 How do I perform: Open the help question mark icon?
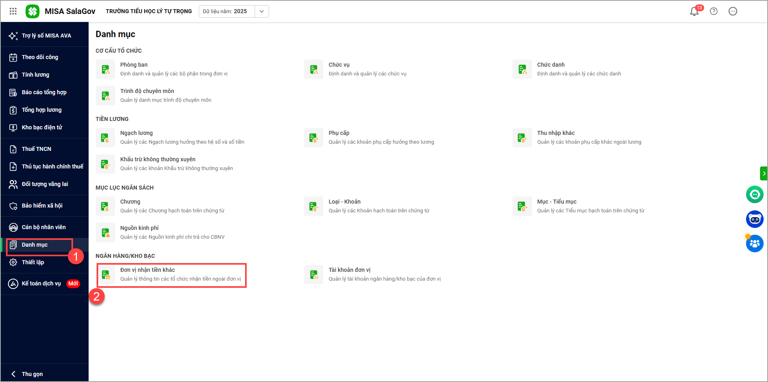click(x=714, y=12)
